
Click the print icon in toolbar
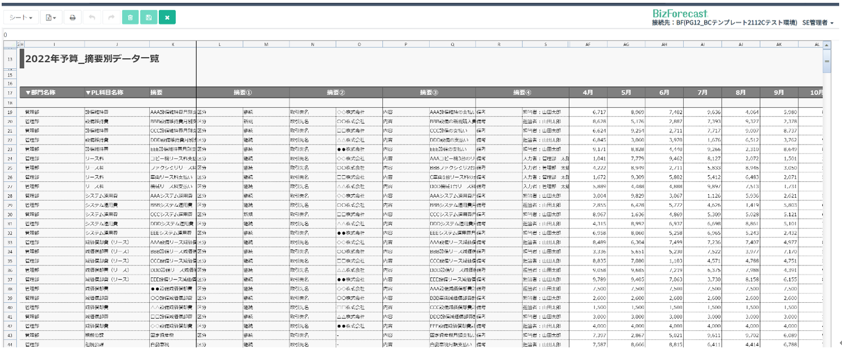click(x=72, y=18)
